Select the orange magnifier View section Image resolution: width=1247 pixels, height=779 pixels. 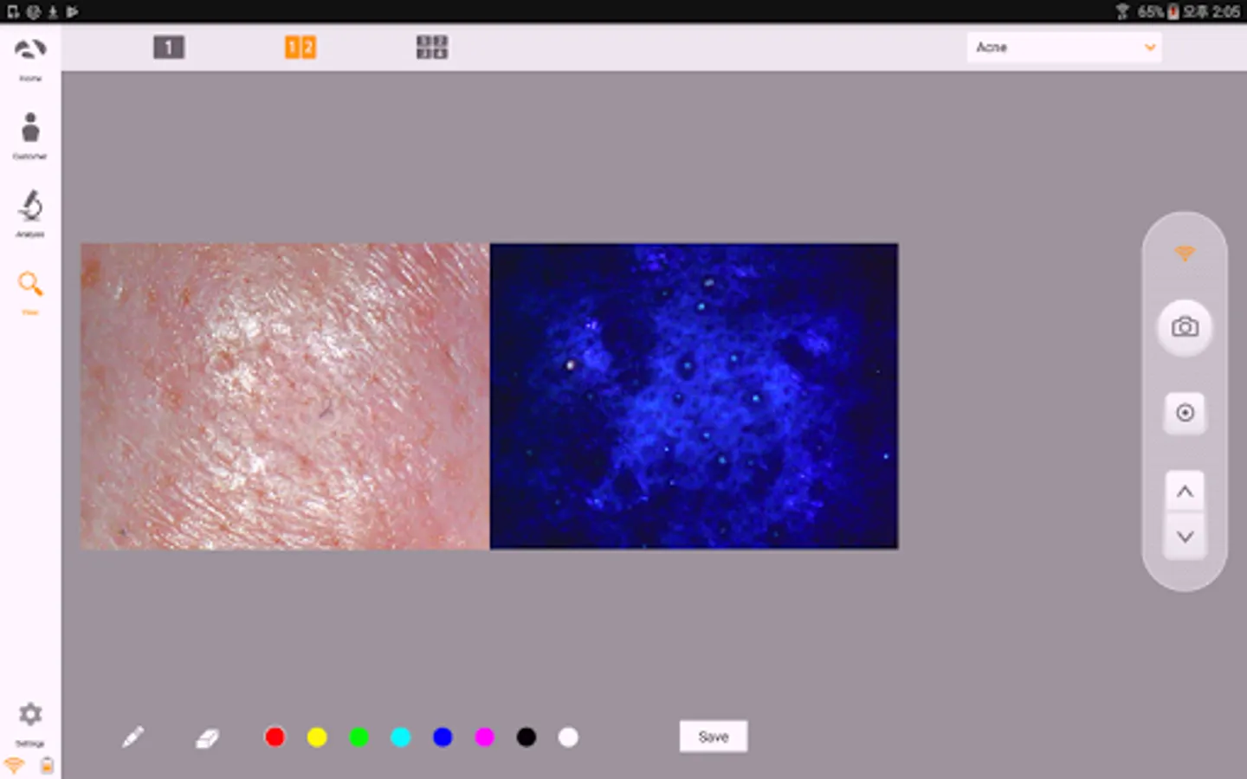tap(30, 292)
